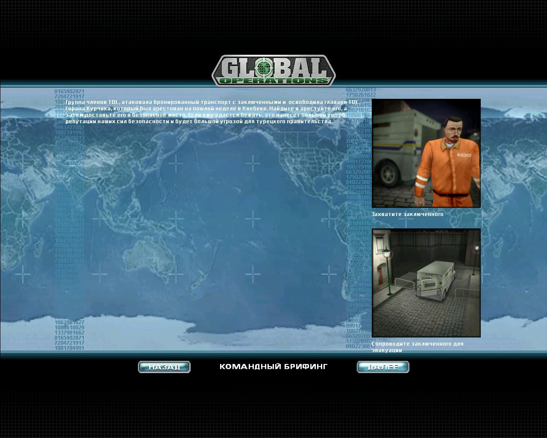Click the КОМАНДНЫЙ БРИФИНГ heading

coord(273,367)
